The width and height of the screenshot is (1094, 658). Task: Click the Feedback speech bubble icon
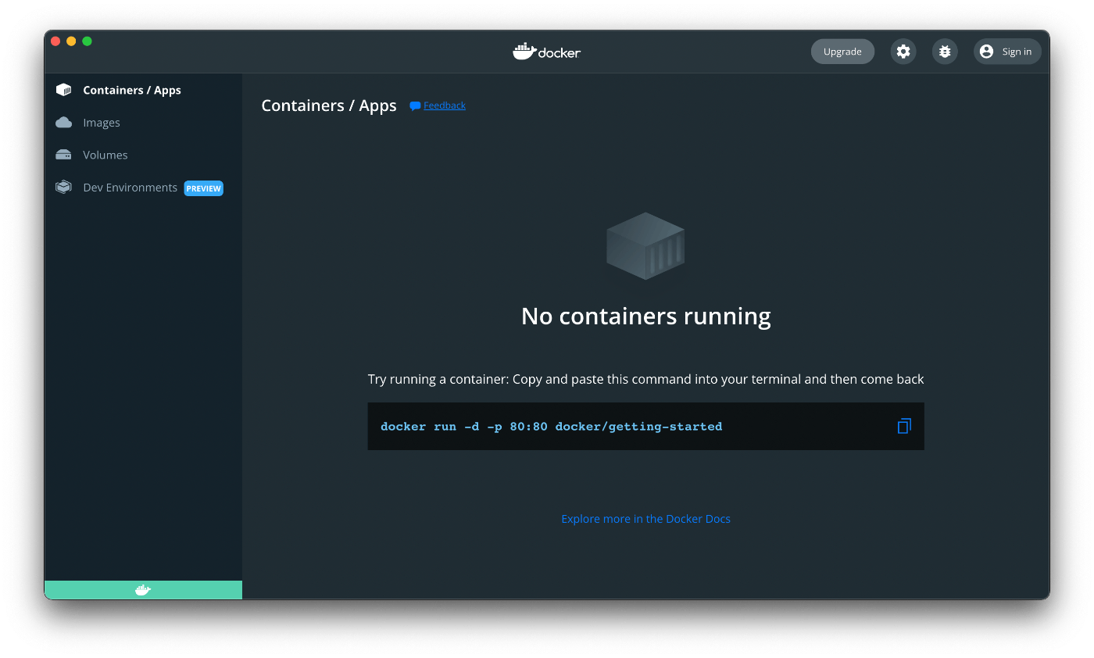coord(415,105)
